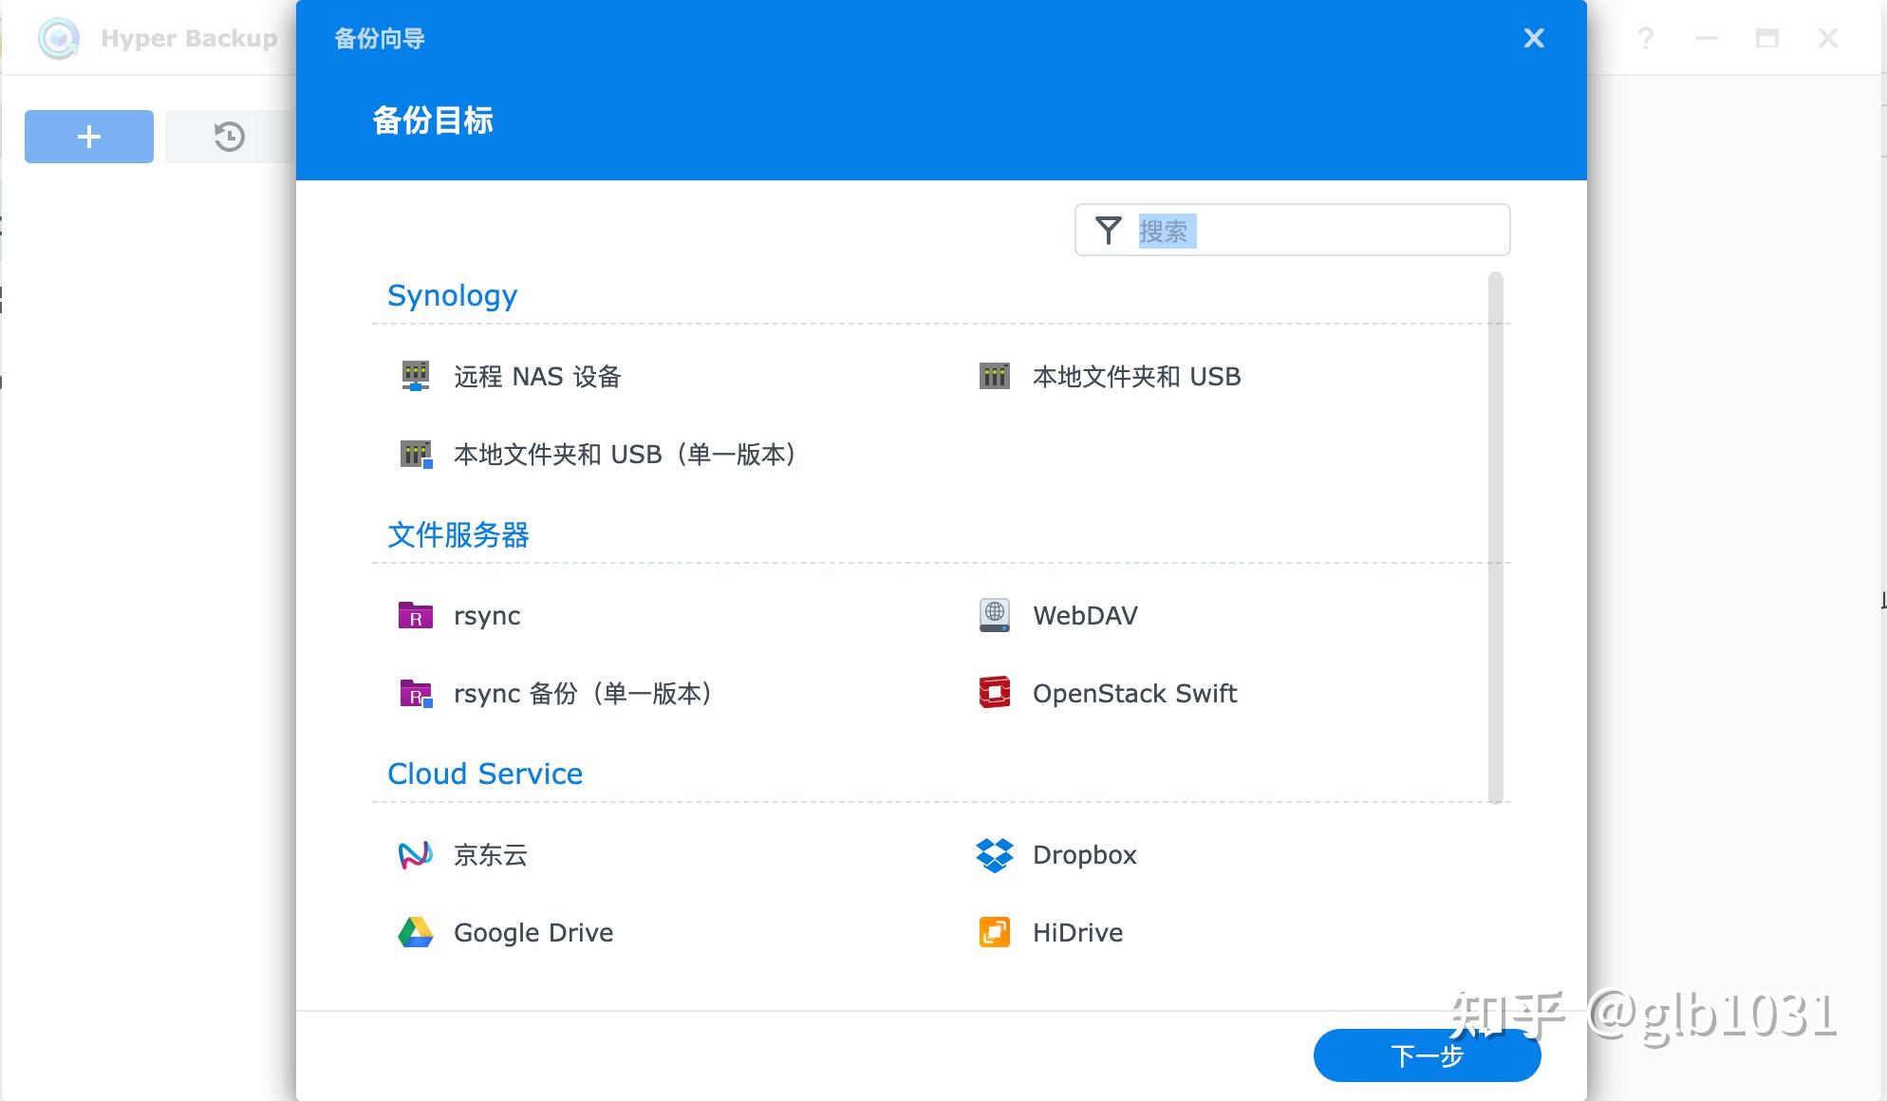Select the remote NAS device icon
Viewport: 1887px width, 1101px height.
415,377
